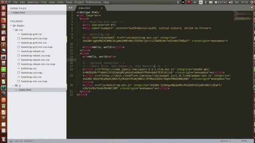This screenshot has height=143, width=255.
Task: Open the Help menu
Action: point(106,2)
